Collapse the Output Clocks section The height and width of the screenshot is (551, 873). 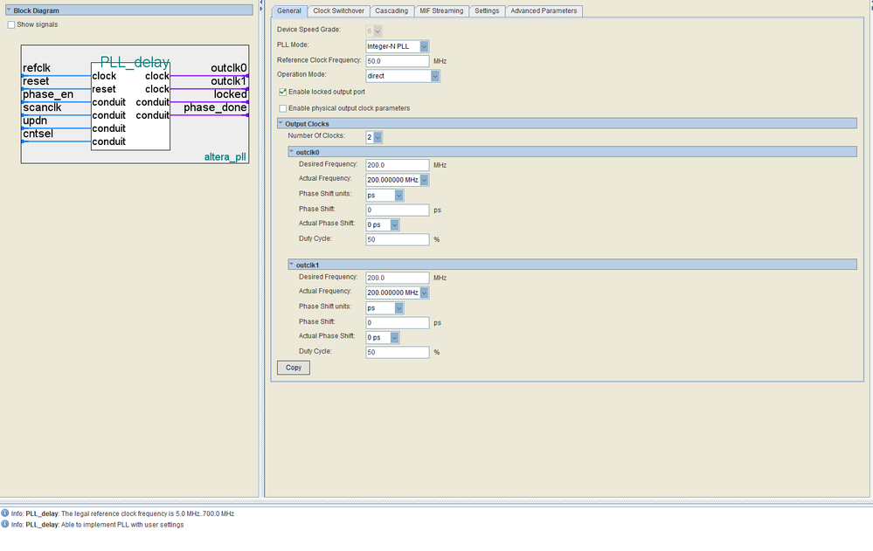pos(281,124)
